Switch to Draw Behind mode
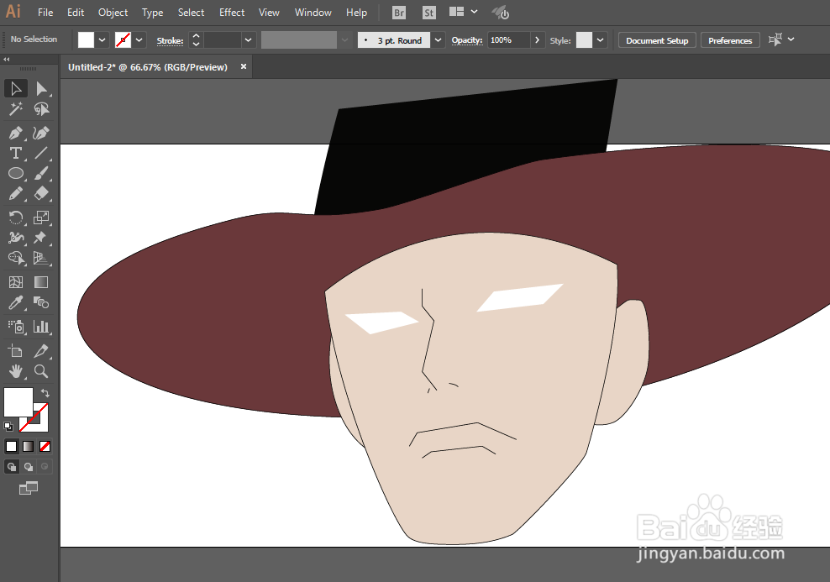Viewport: 830px width, 582px height. pos(28,467)
